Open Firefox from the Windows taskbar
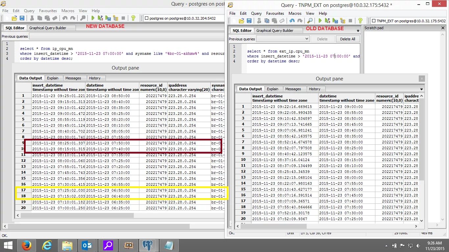 point(27,245)
